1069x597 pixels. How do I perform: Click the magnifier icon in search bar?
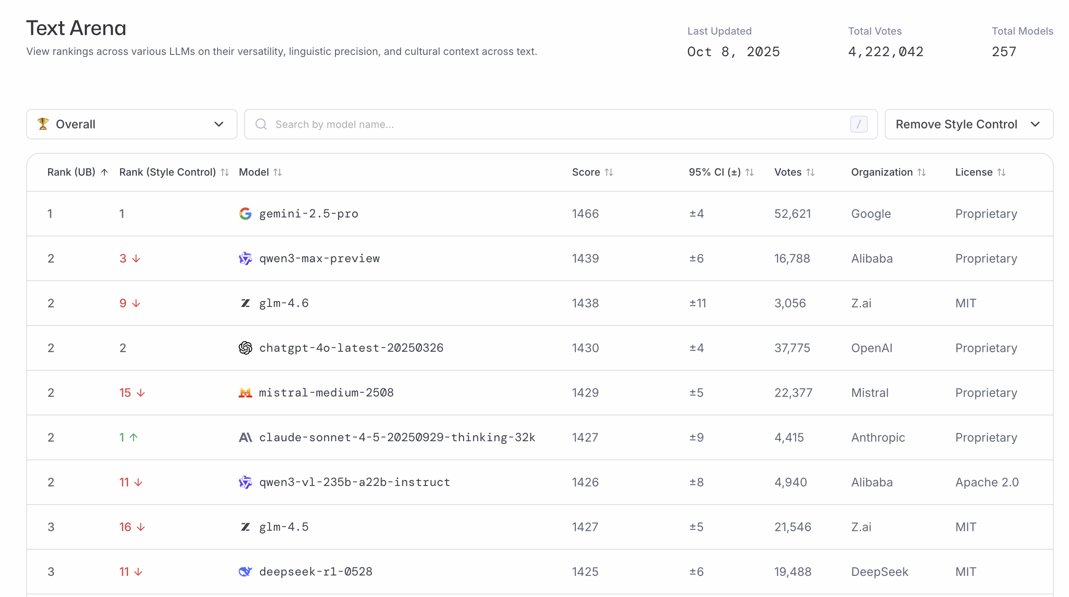pyautogui.click(x=261, y=124)
